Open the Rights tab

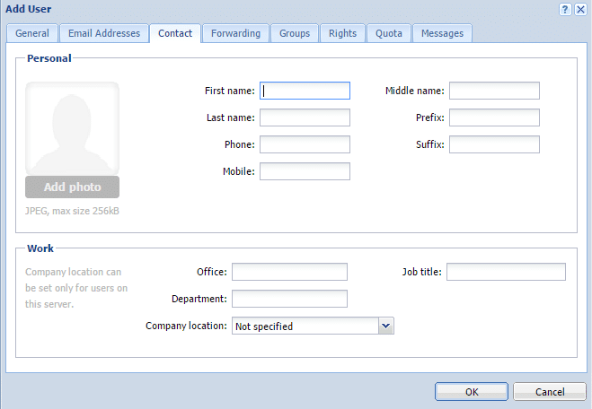click(x=342, y=33)
